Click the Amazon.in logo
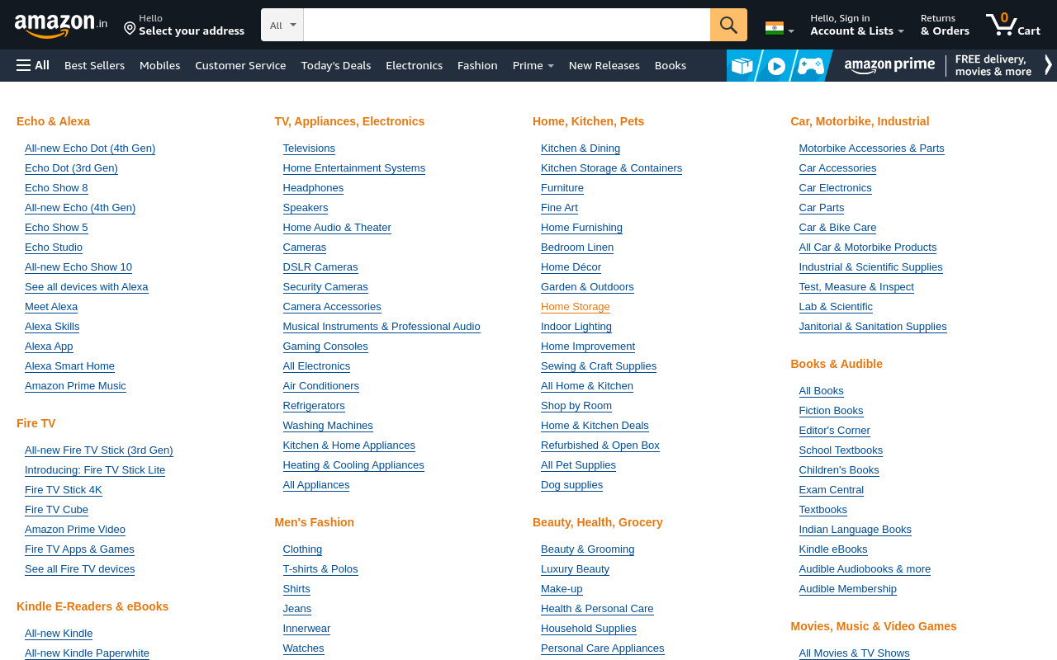Screen dimensions: 1057x660 click(x=60, y=26)
